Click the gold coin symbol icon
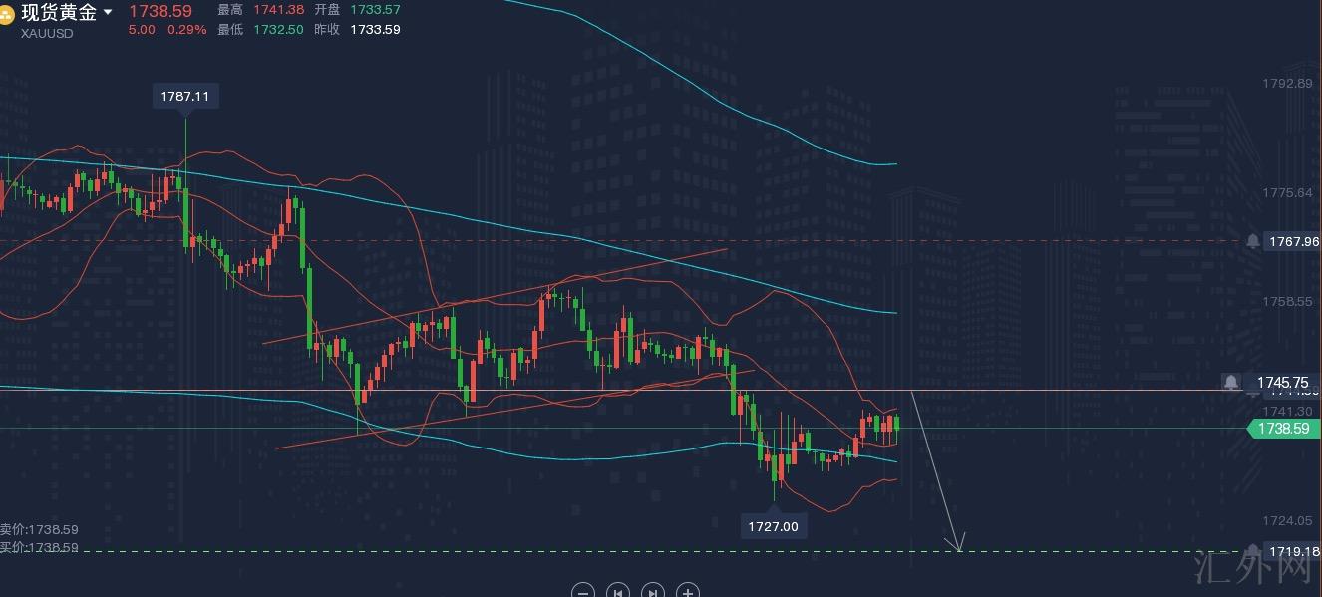The height and width of the screenshot is (597, 1322). tap(5, 14)
